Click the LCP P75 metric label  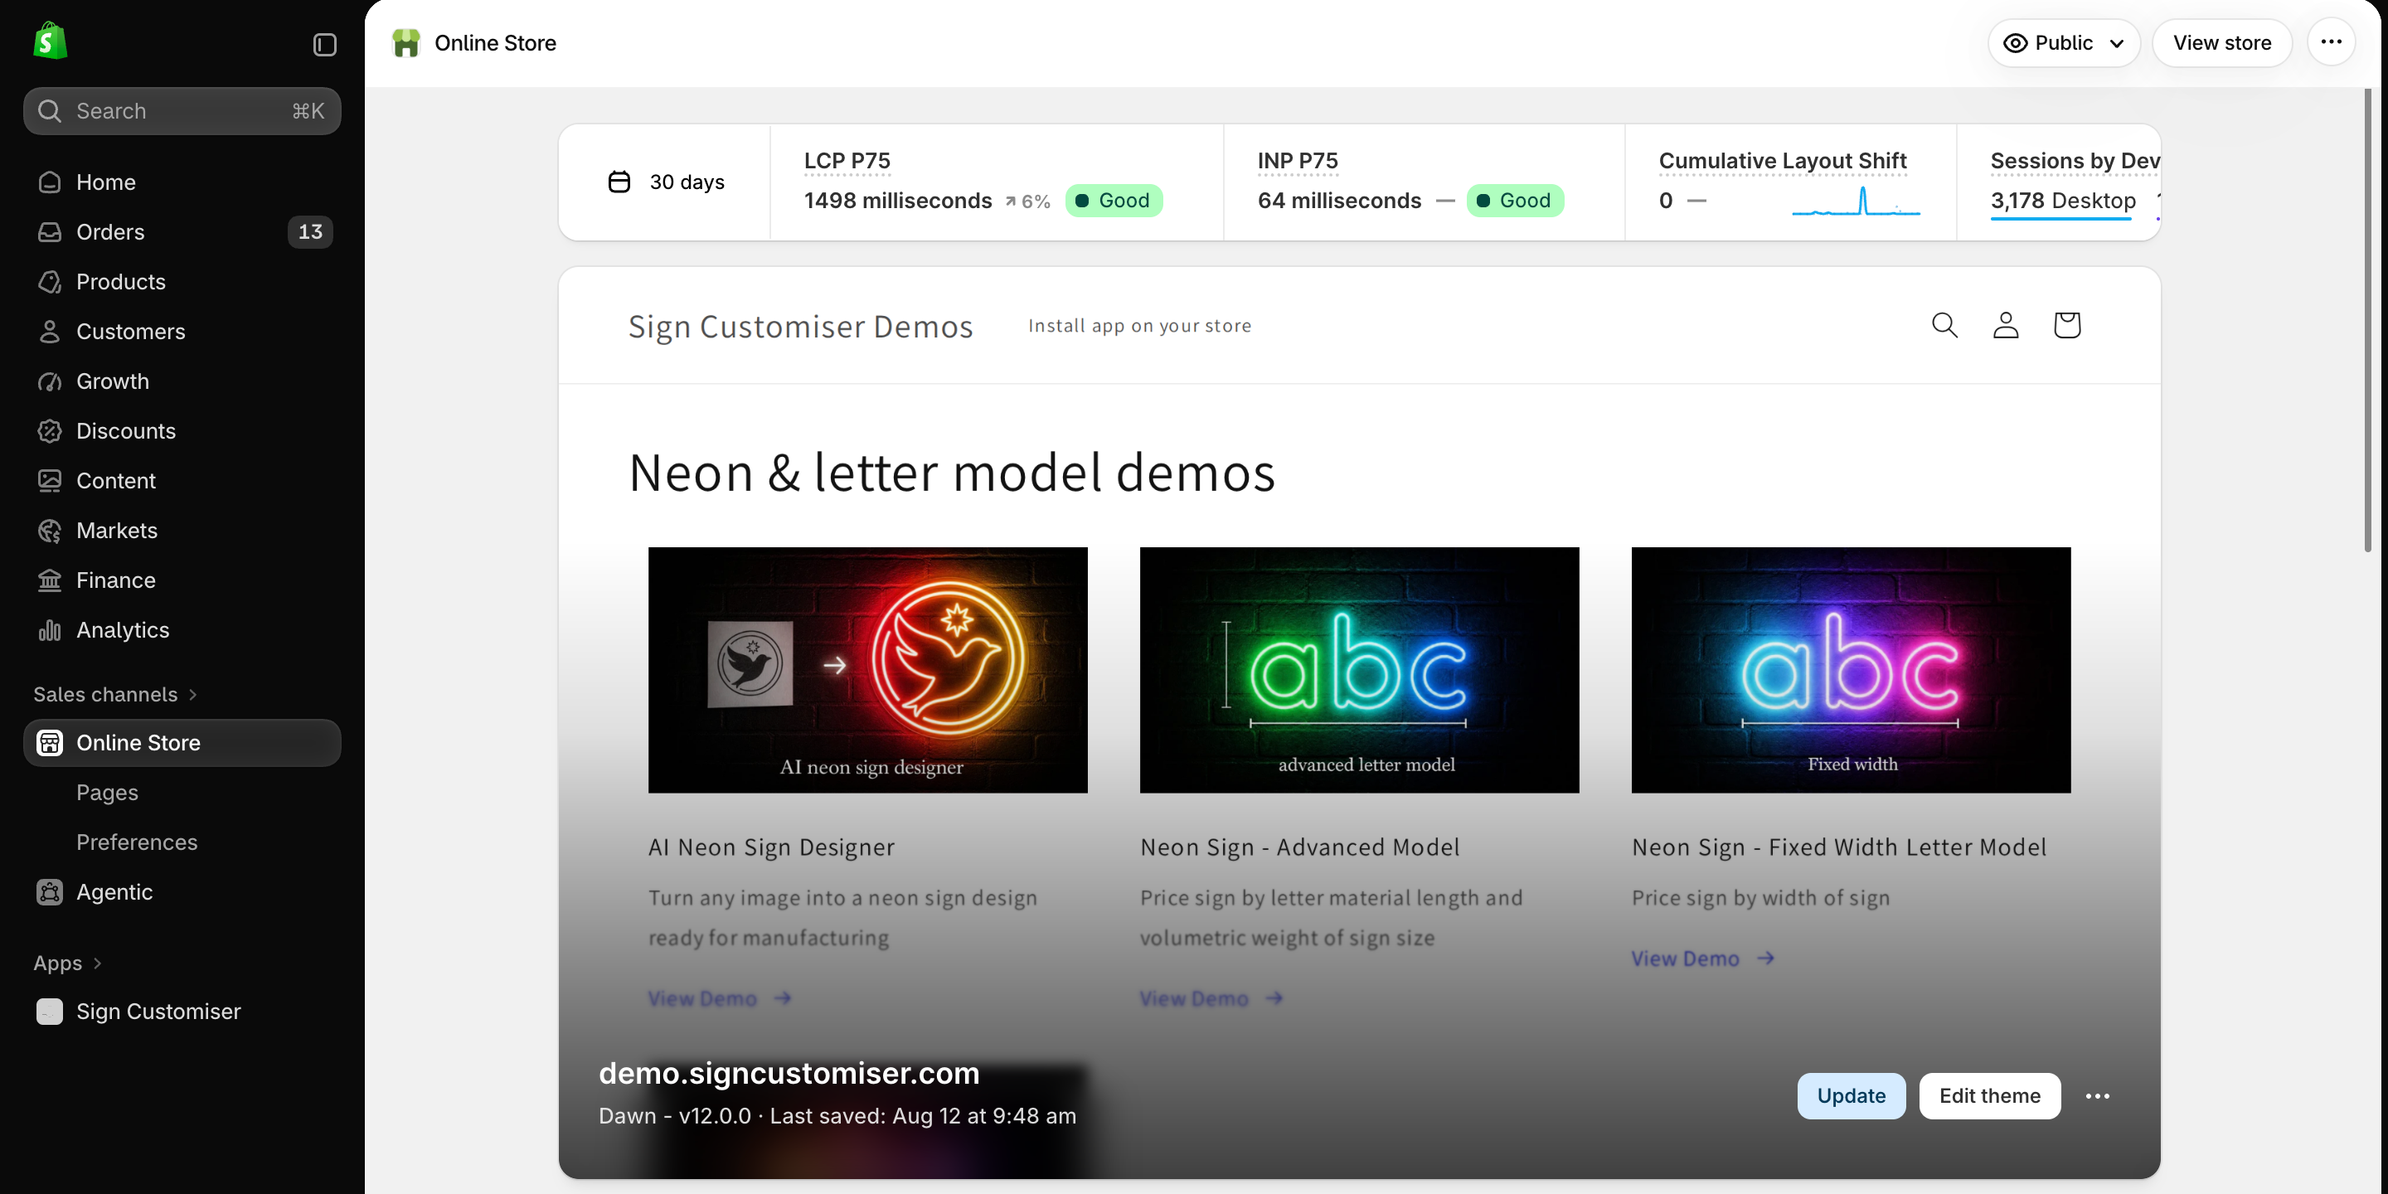coord(847,160)
